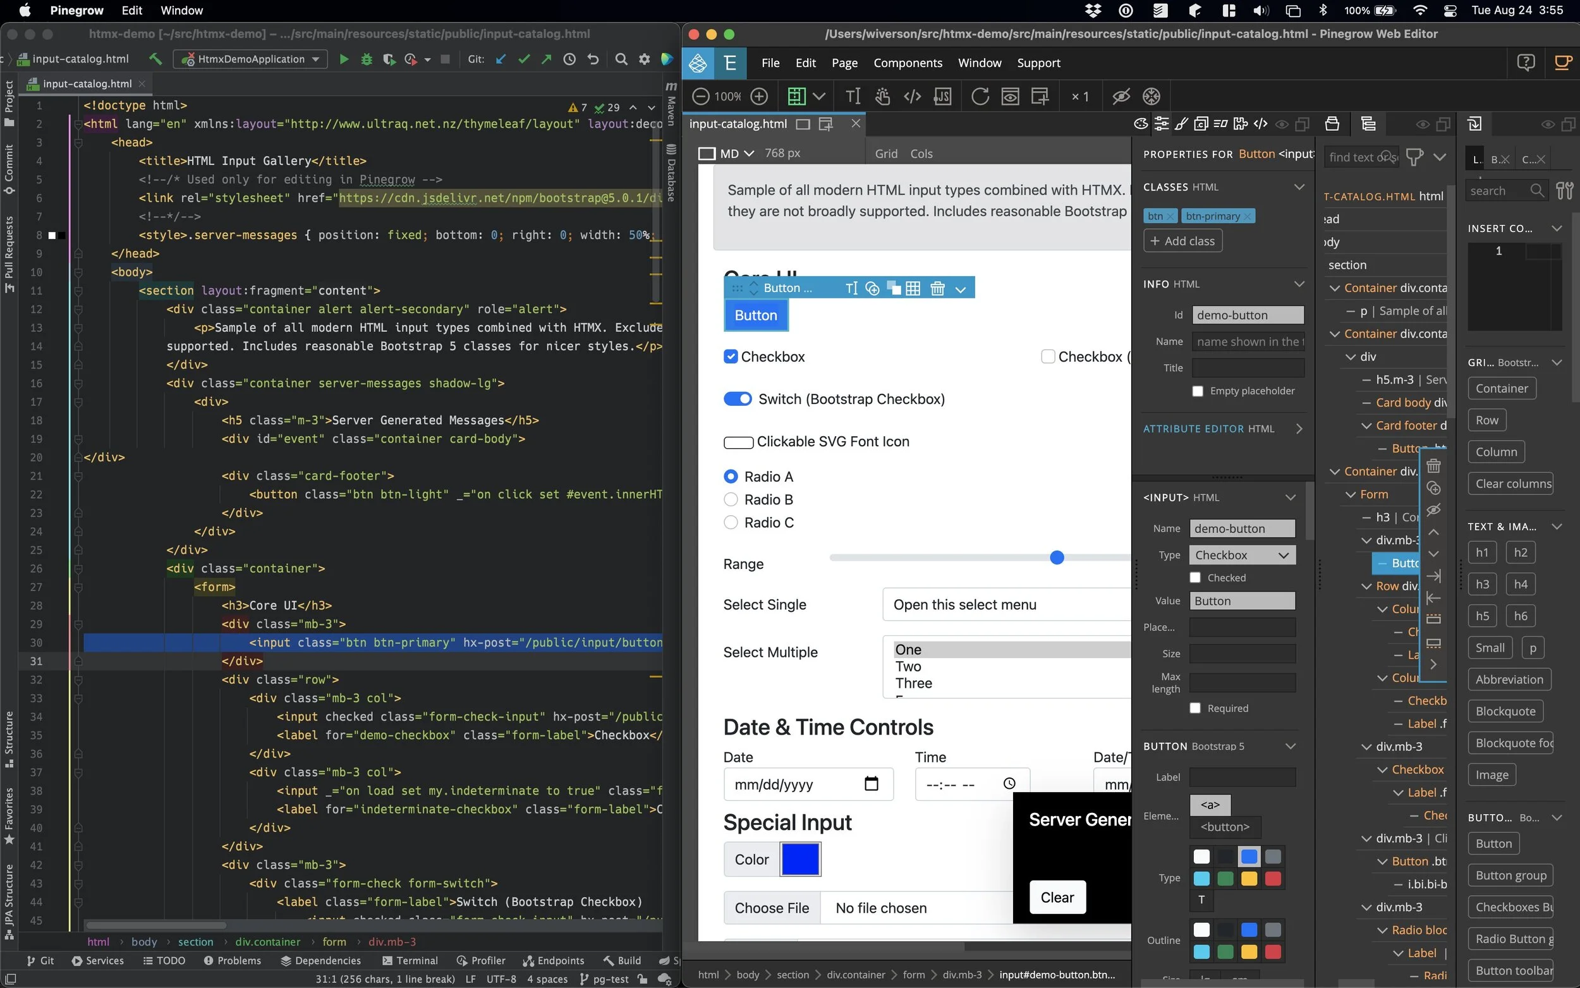
Task: Open the Components menu in Pinegrow
Action: tap(908, 63)
